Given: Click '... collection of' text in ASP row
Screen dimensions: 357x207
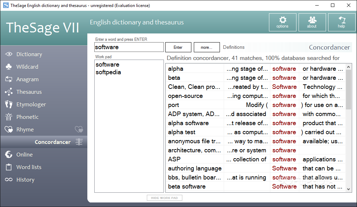Looking at the screenshot, I should pos(246,159).
